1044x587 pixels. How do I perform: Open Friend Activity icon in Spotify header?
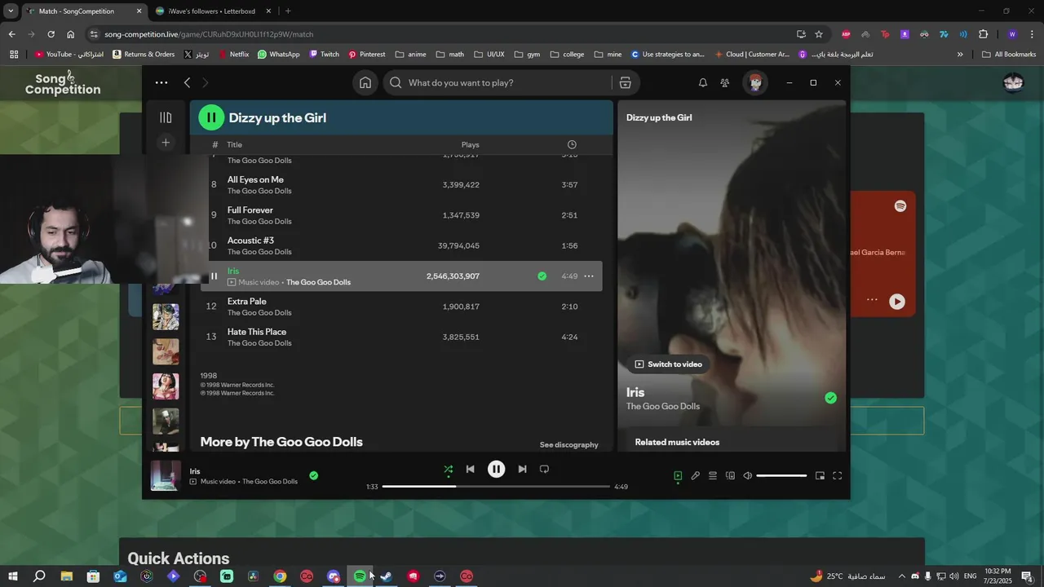(724, 82)
